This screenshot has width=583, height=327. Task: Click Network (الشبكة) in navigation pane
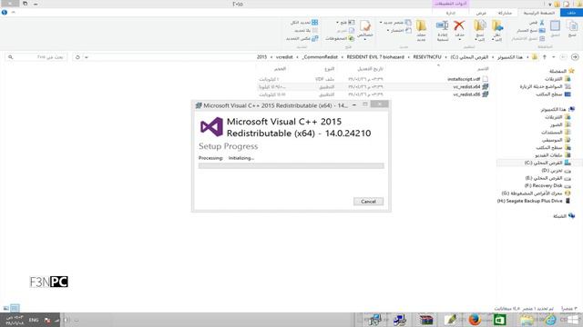coord(564,216)
